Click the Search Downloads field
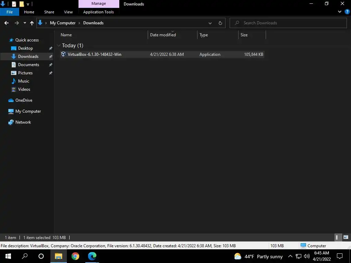Viewport: 351px width, 263px height. tap(288, 23)
